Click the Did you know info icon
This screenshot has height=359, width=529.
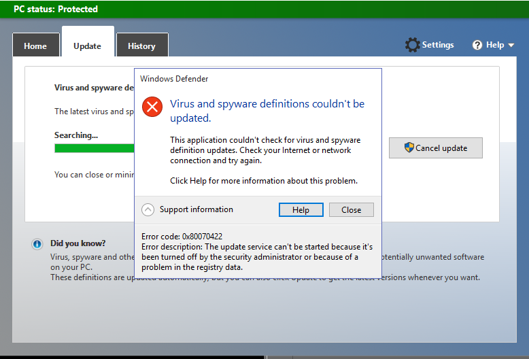pyautogui.click(x=37, y=243)
